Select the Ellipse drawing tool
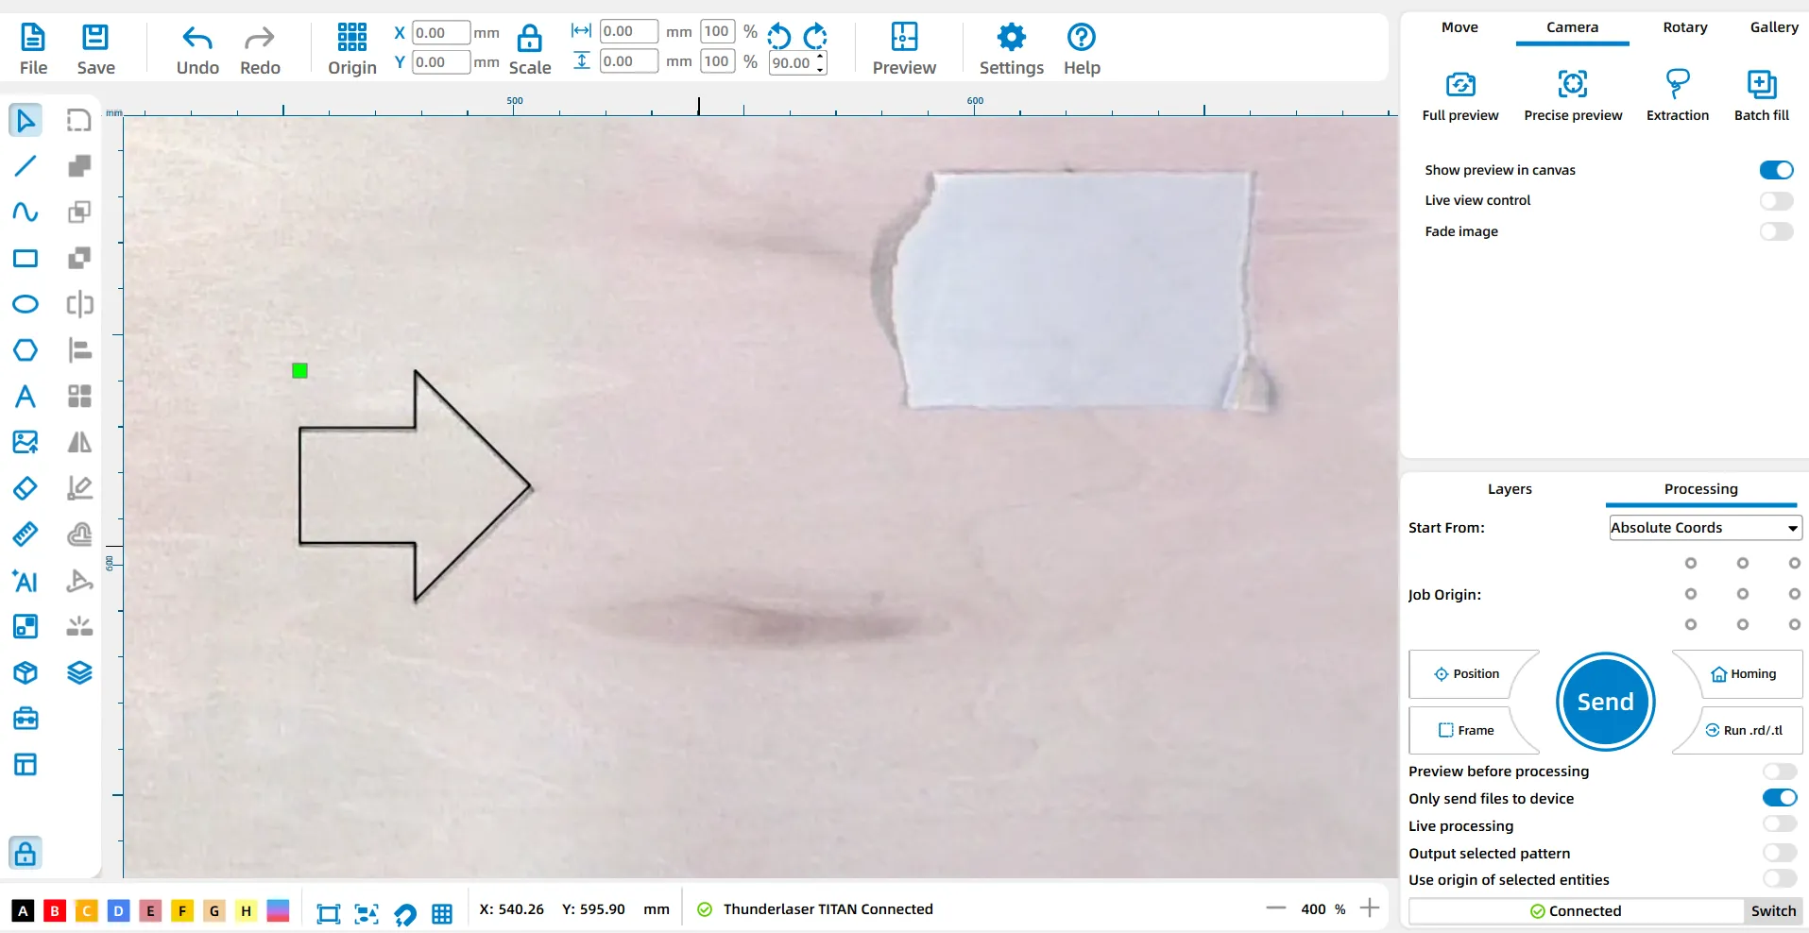The height and width of the screenshot is (933, 1809). [26, 304]
